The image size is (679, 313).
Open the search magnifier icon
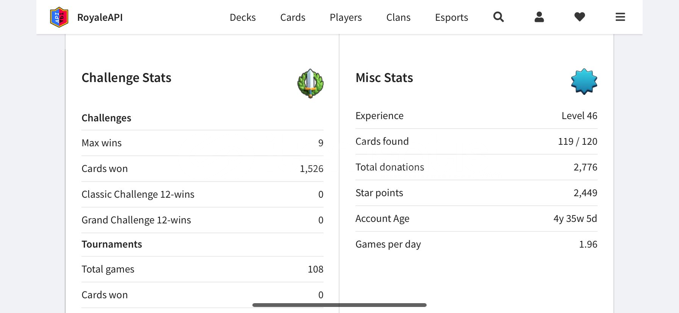(499, 17)
